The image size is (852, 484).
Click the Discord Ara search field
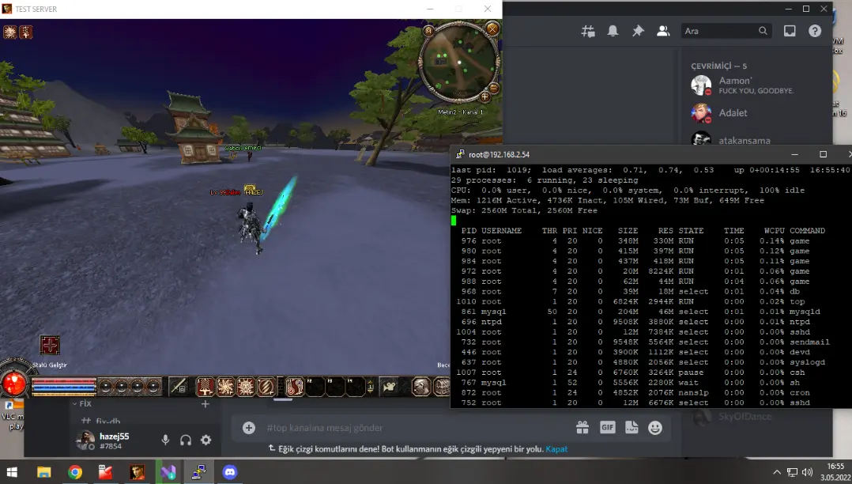pos(726,31)
